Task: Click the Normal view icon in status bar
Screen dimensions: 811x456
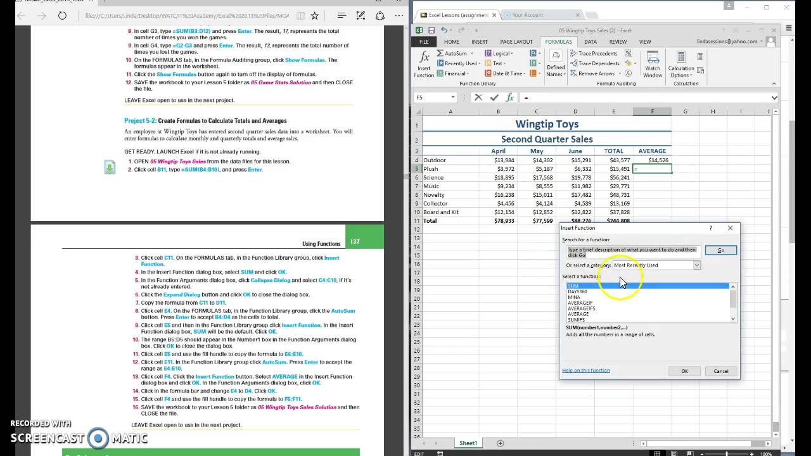Action: pyautogui.click(x=657, y=453)
